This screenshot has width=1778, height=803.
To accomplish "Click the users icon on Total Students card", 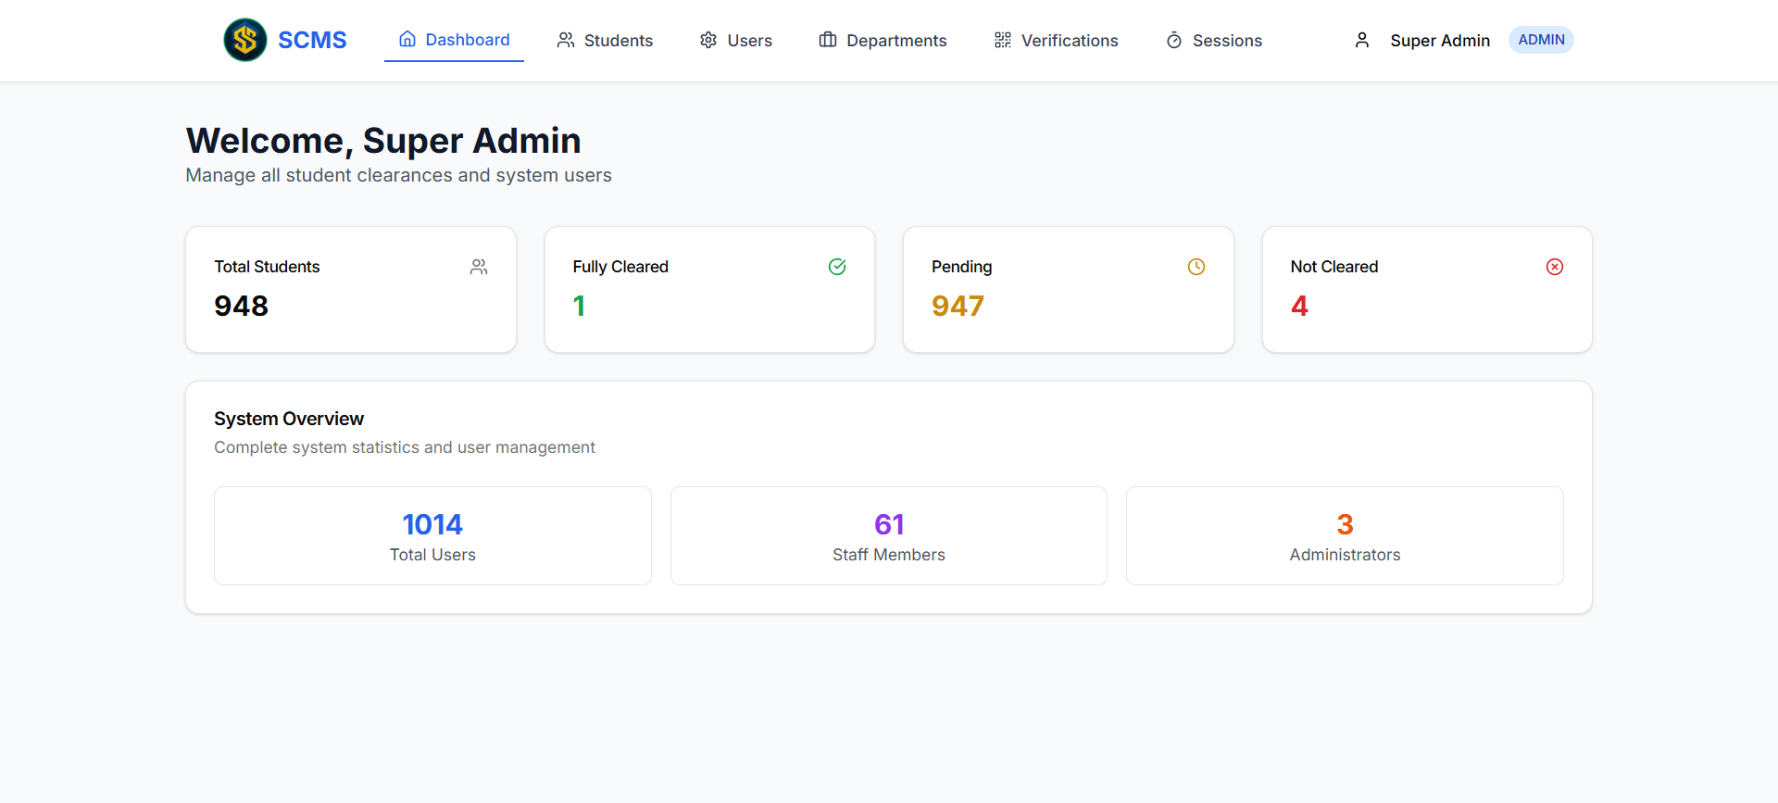I will pos(479,267).
